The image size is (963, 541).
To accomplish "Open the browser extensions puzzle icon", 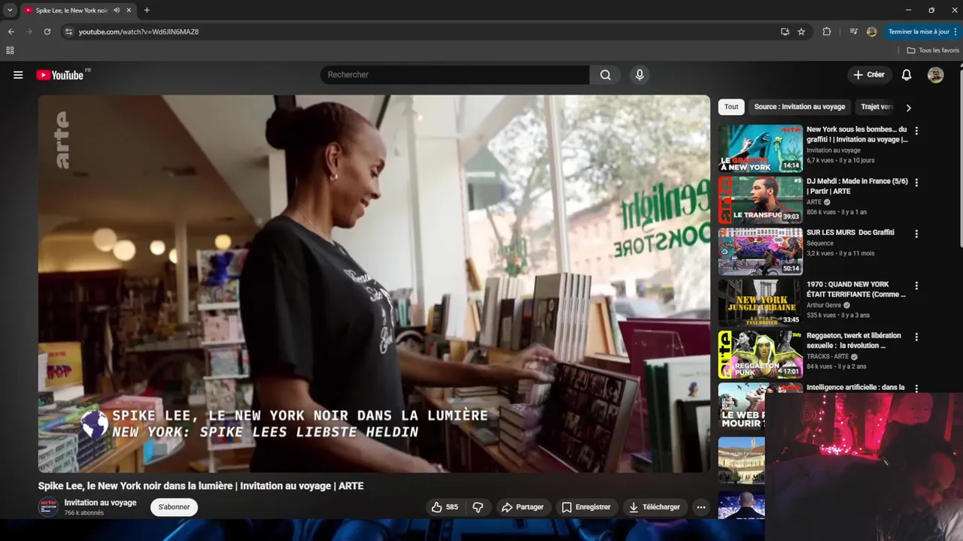I will [827, 32].
